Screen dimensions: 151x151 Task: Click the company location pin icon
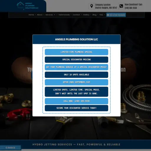[x=92, y=6]
